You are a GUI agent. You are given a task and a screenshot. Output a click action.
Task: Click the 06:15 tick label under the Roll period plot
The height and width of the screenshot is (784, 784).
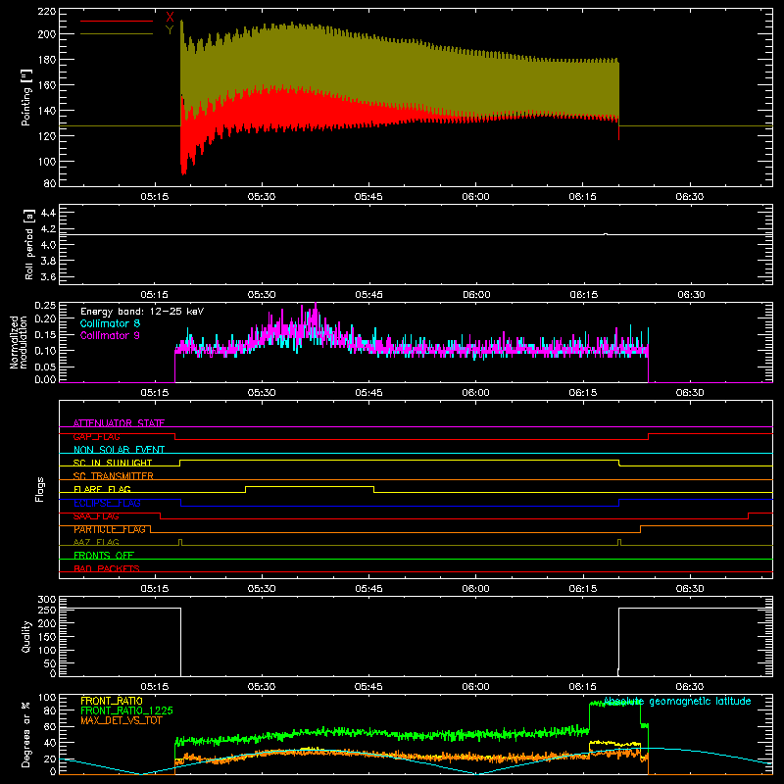tap(583, 295)
